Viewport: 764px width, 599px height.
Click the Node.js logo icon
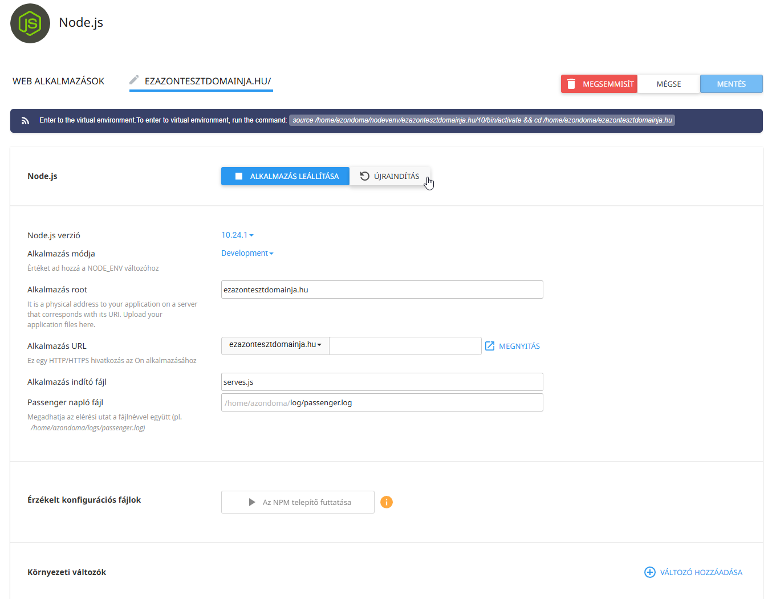click(x=30, y=23)
